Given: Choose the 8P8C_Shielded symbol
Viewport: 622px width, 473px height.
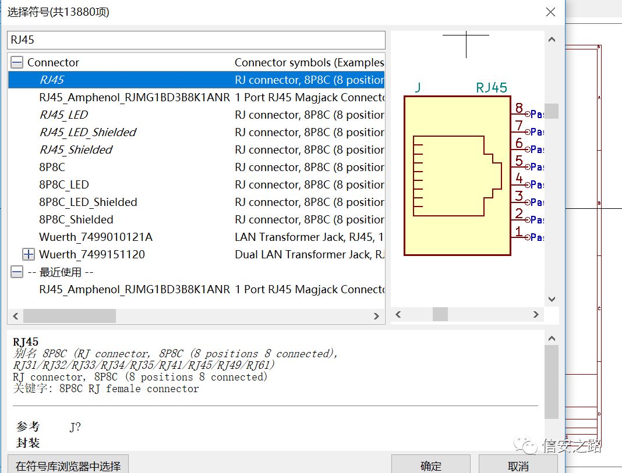Looking at the screenshot, I should (x=76, y=219).
